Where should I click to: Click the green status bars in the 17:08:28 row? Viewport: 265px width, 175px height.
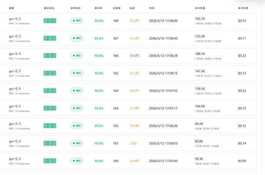[50, 56]
